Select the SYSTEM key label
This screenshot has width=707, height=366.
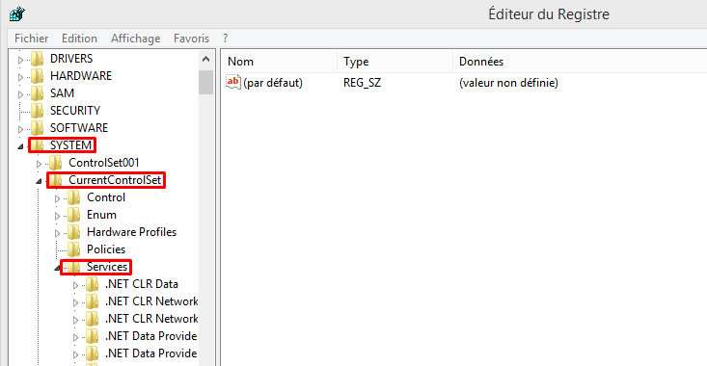[x=70, y=145]
